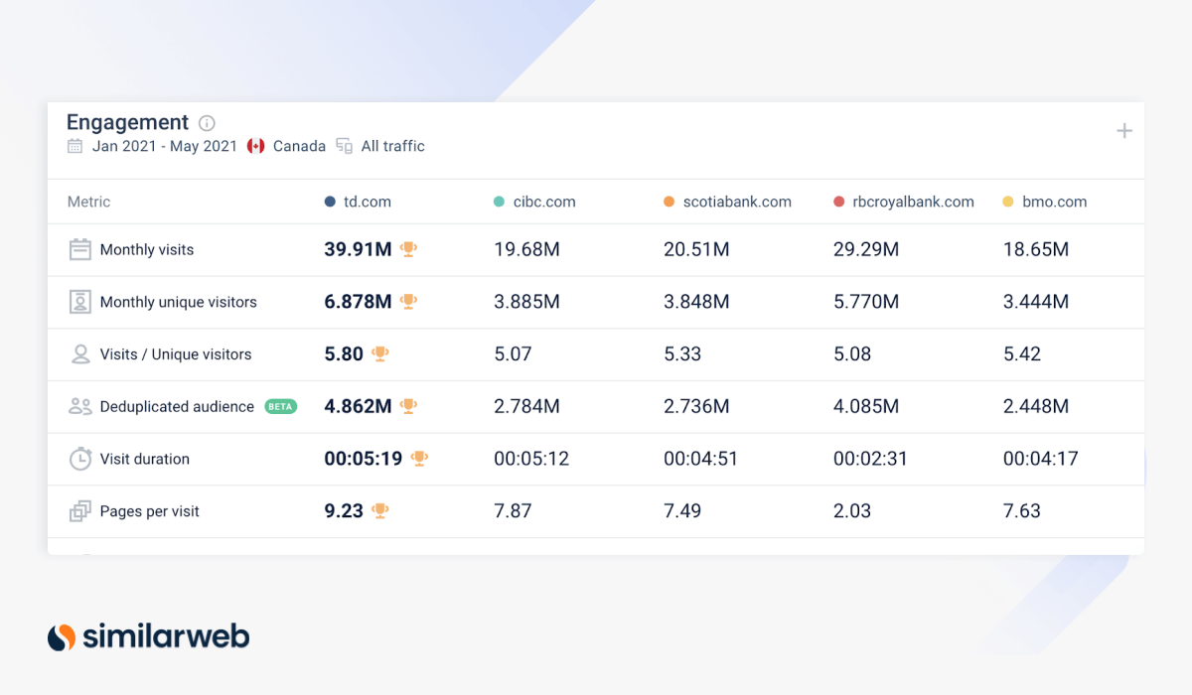Open the Jan 2021 - May 2021 date range
1192x695 pixels.
pyautogui.click(x=165, y=146)
